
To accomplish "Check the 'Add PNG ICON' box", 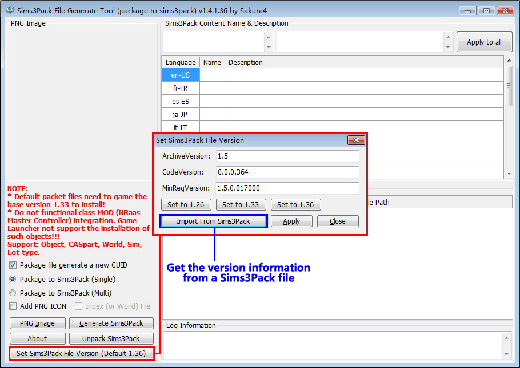I will point(13,306).
